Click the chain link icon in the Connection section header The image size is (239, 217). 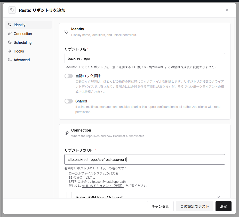pyautogui.click(x=66, y=133)
